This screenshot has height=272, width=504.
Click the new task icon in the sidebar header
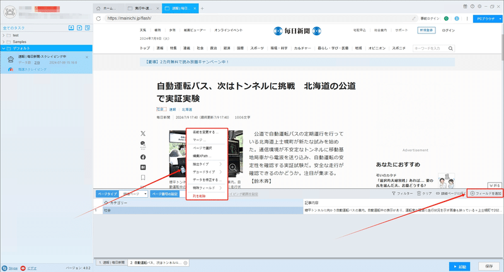click(x=79, y=28)
